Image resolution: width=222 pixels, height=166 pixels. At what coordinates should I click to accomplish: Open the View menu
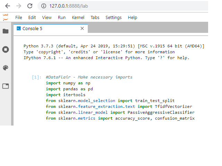click(47, 17)
